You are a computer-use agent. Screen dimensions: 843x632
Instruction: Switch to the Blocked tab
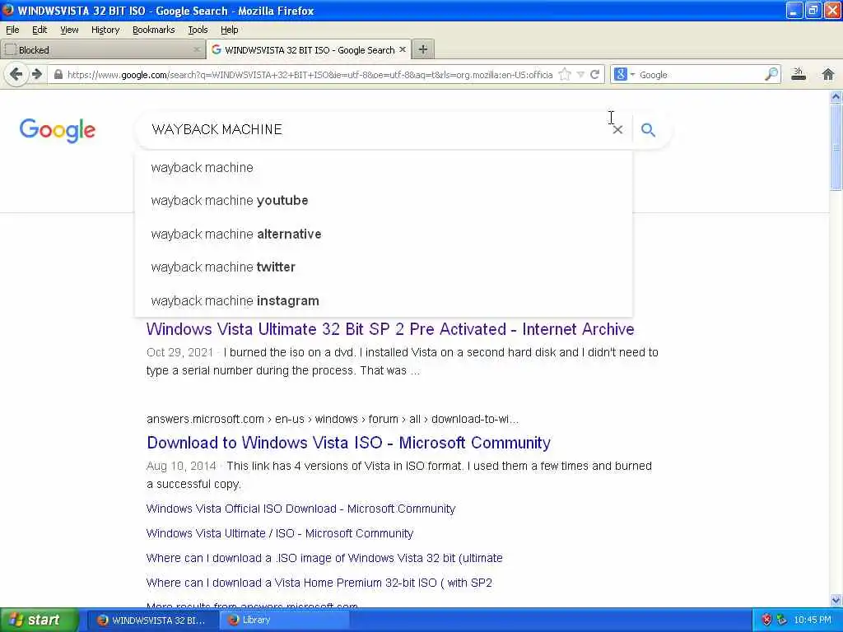(x=102, y=49)
